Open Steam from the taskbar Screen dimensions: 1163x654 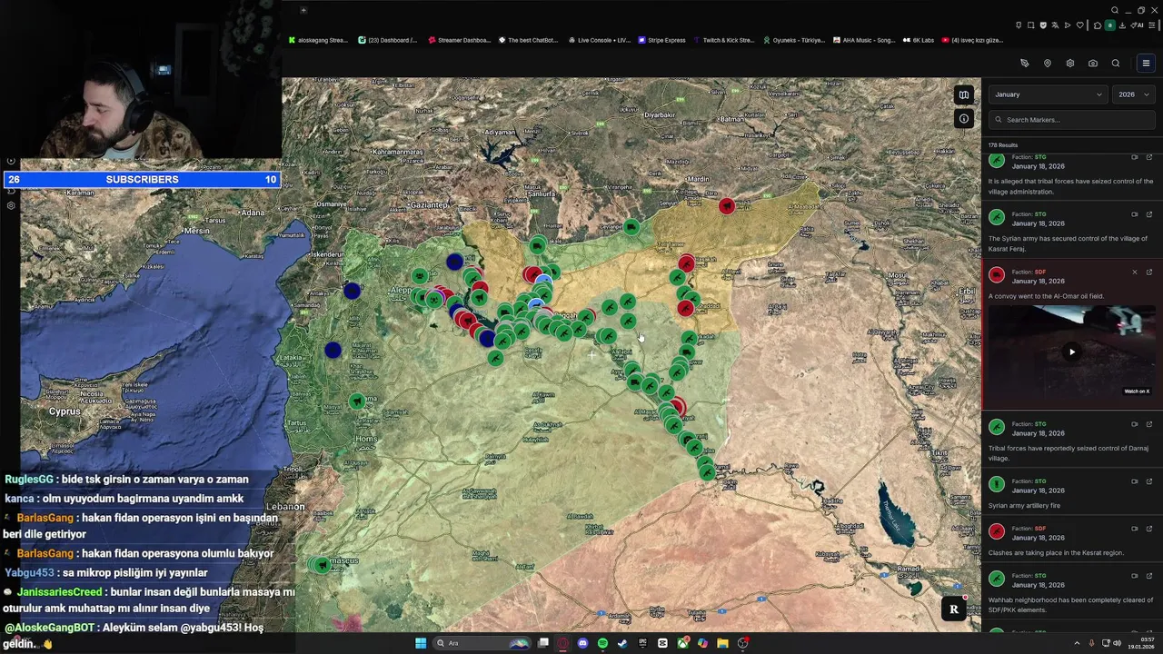click(x=622, y=643)
